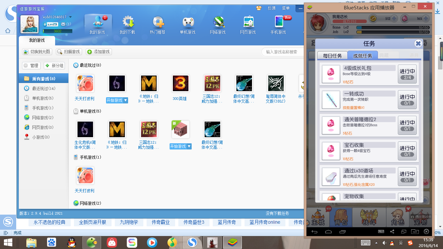The width and height of the screenshot is (443, 249).
Task: Click the 通关普隆德拉2 reward gem icon
Action: 331,125
